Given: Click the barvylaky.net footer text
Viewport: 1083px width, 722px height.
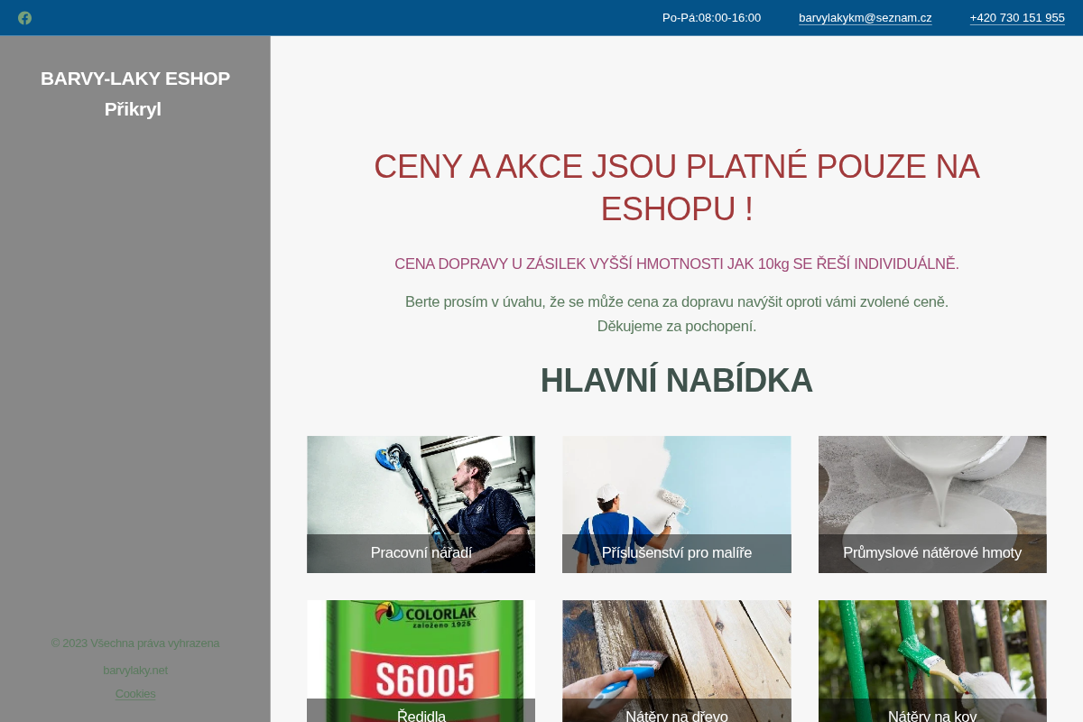Looking at the screenshot, I should coord(135,671).
